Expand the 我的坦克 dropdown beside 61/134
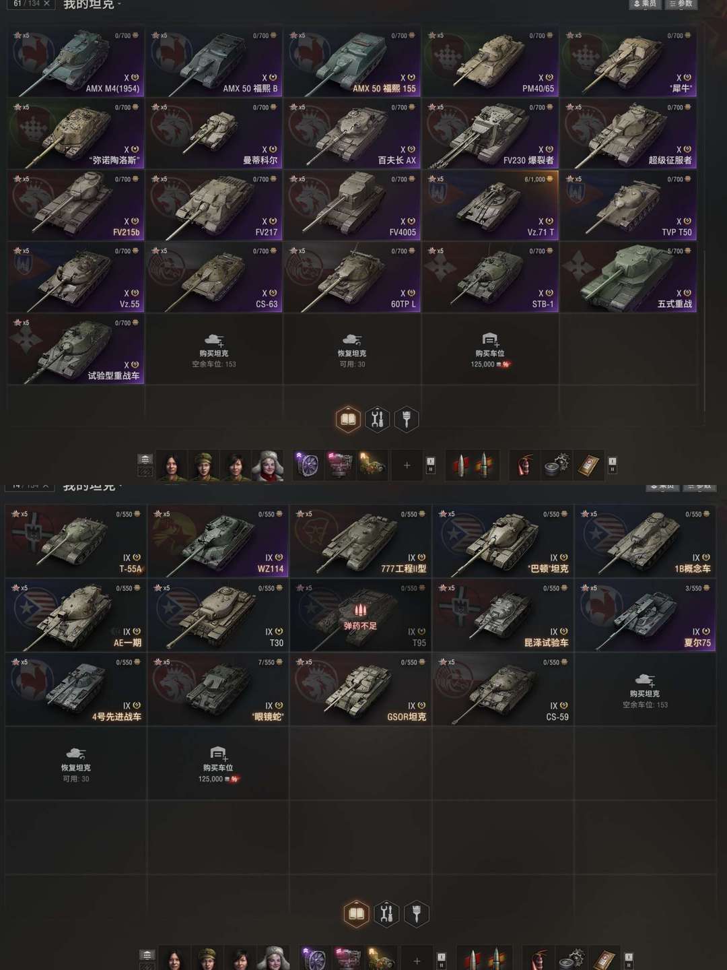 [x=92, y=5]
